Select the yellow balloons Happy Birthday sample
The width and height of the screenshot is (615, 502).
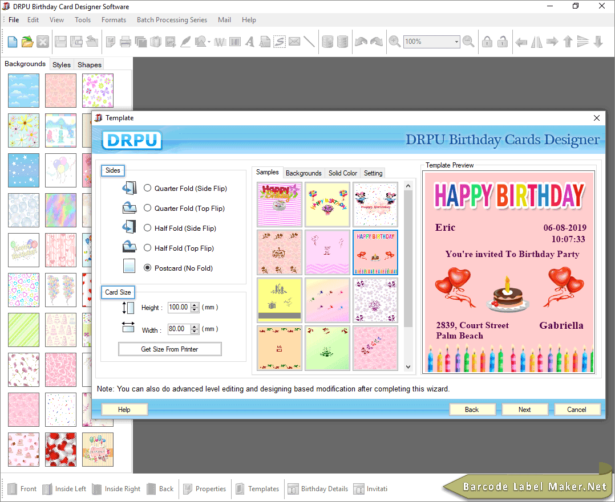pyautogui.click(x=327, y=205)
